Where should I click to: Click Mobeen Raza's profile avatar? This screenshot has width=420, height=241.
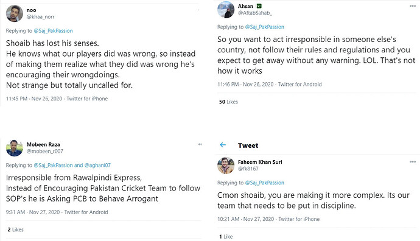click(x=15, y=148)
